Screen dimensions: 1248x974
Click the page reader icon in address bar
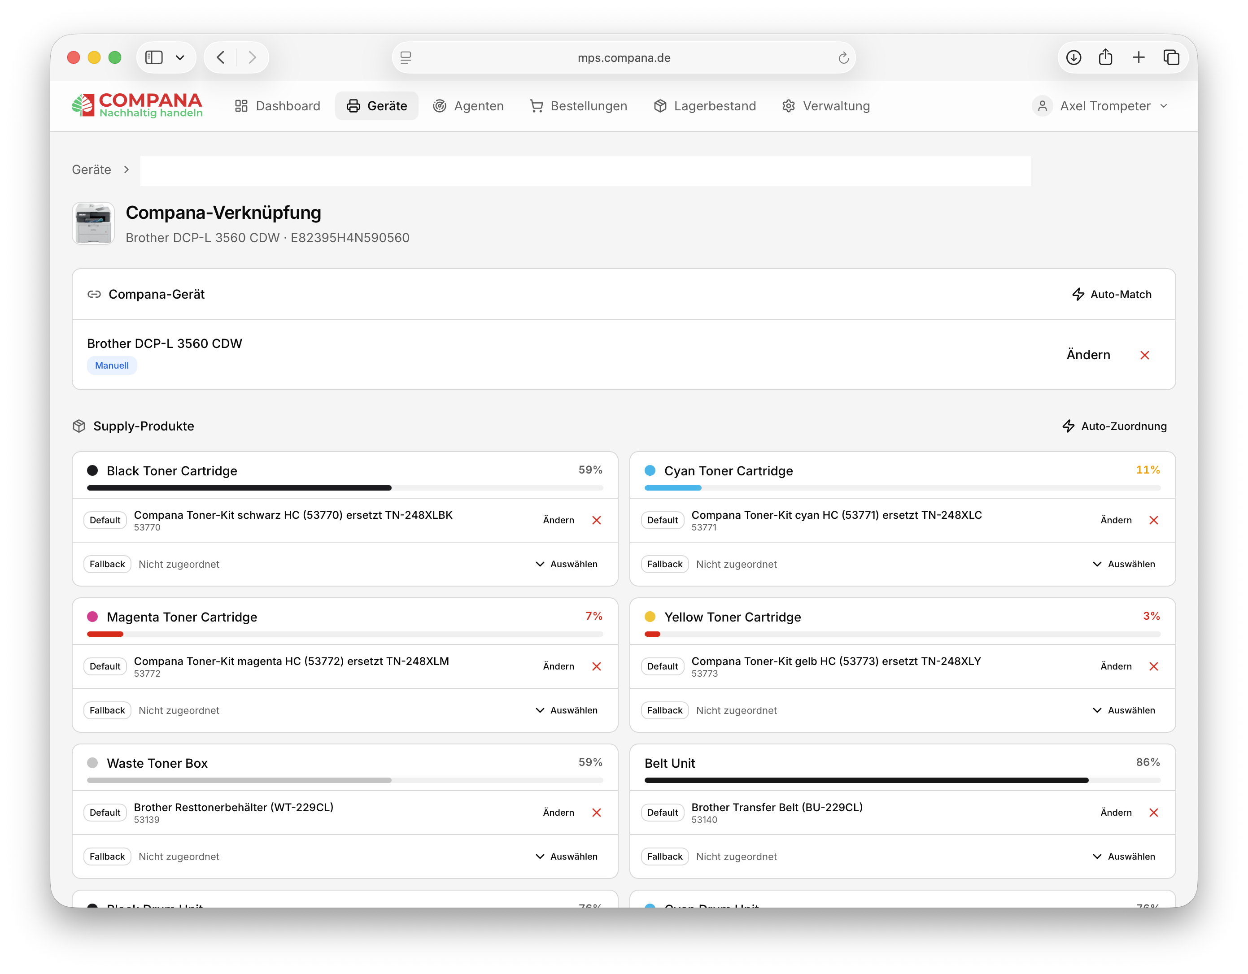click(406, 57)
